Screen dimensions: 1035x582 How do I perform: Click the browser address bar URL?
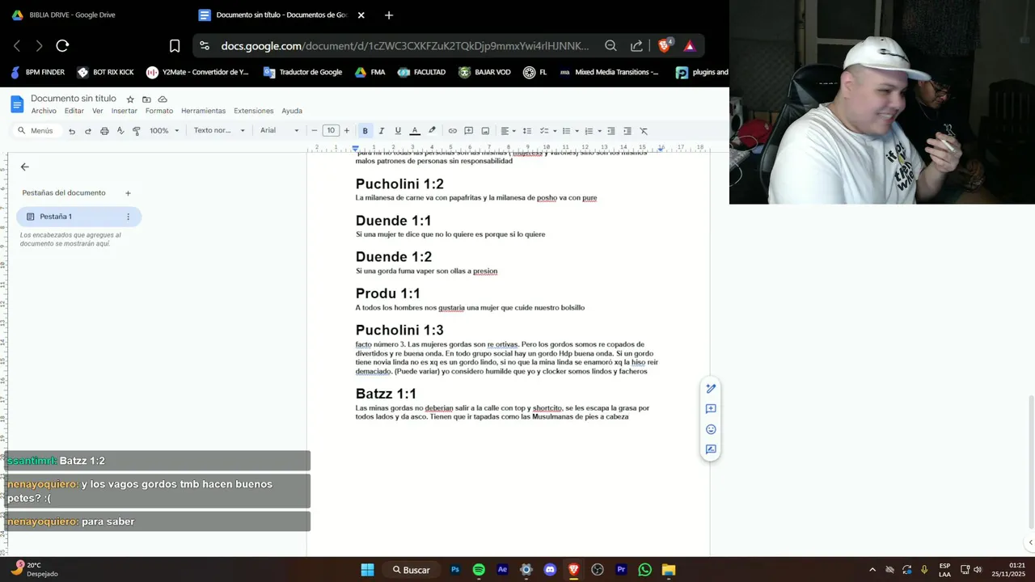coord(405,46)
